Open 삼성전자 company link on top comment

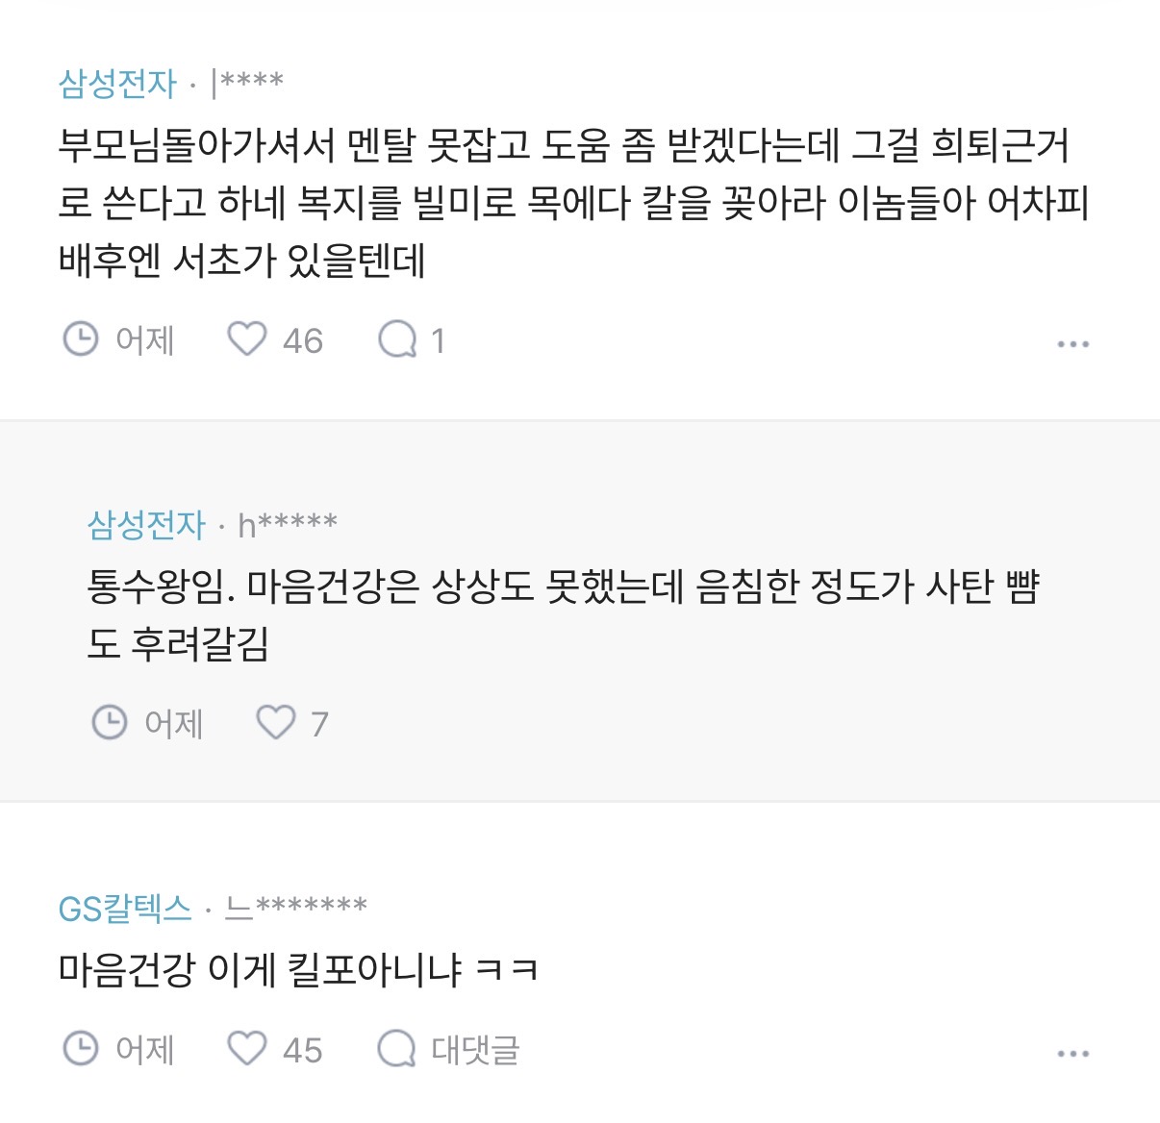[x=117, y=84]
